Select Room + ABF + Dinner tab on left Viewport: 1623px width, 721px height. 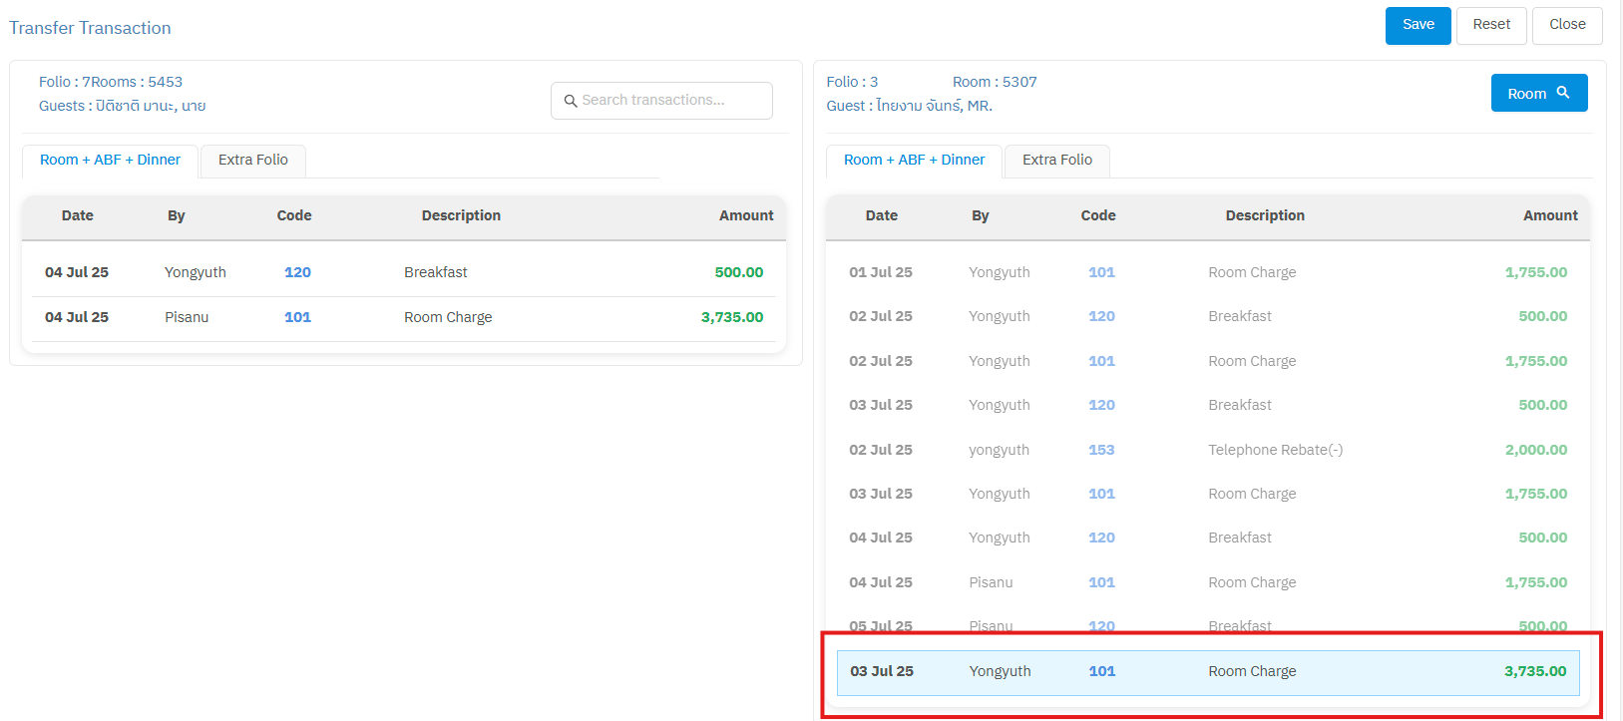110,161
